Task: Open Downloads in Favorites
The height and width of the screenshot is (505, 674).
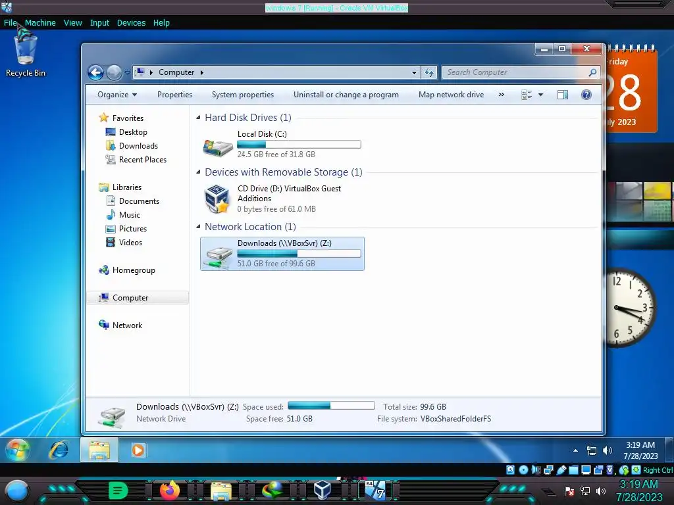Action: [x=138, y=145]
